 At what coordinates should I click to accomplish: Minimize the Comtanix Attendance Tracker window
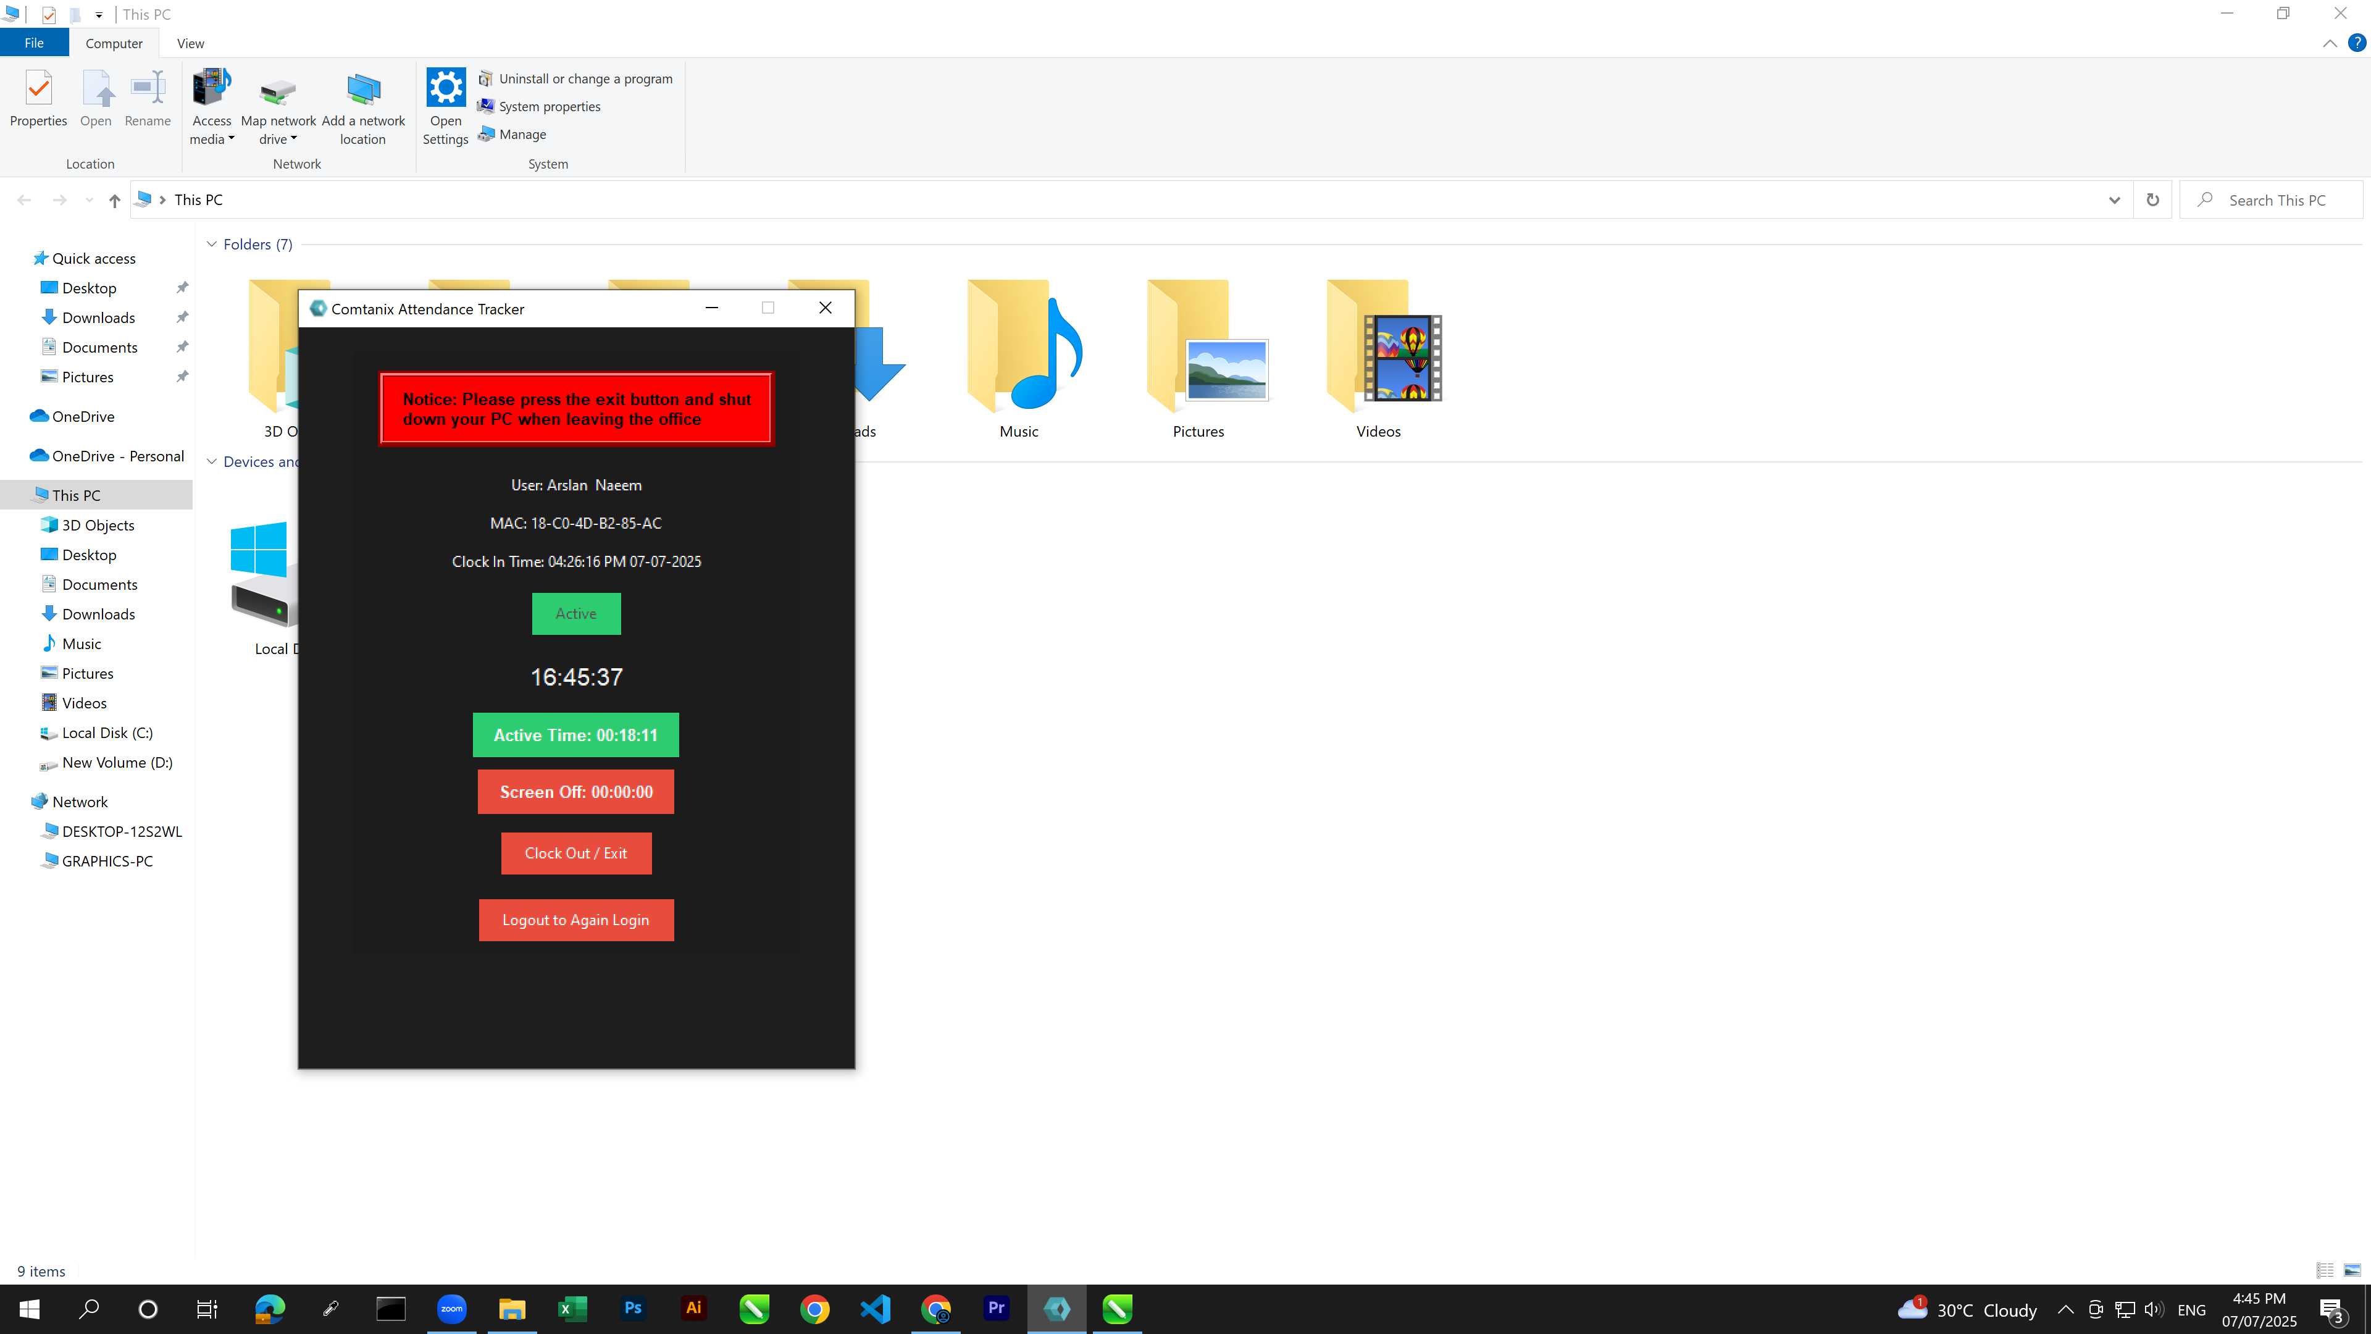click(711, 308)
